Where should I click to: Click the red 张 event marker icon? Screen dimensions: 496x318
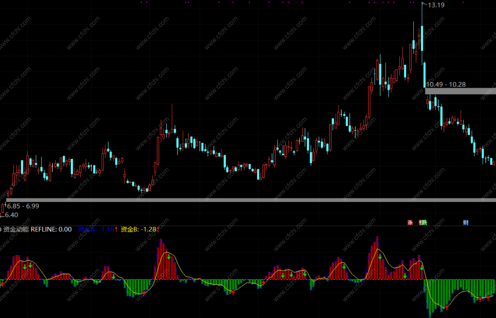click(410, 223)
